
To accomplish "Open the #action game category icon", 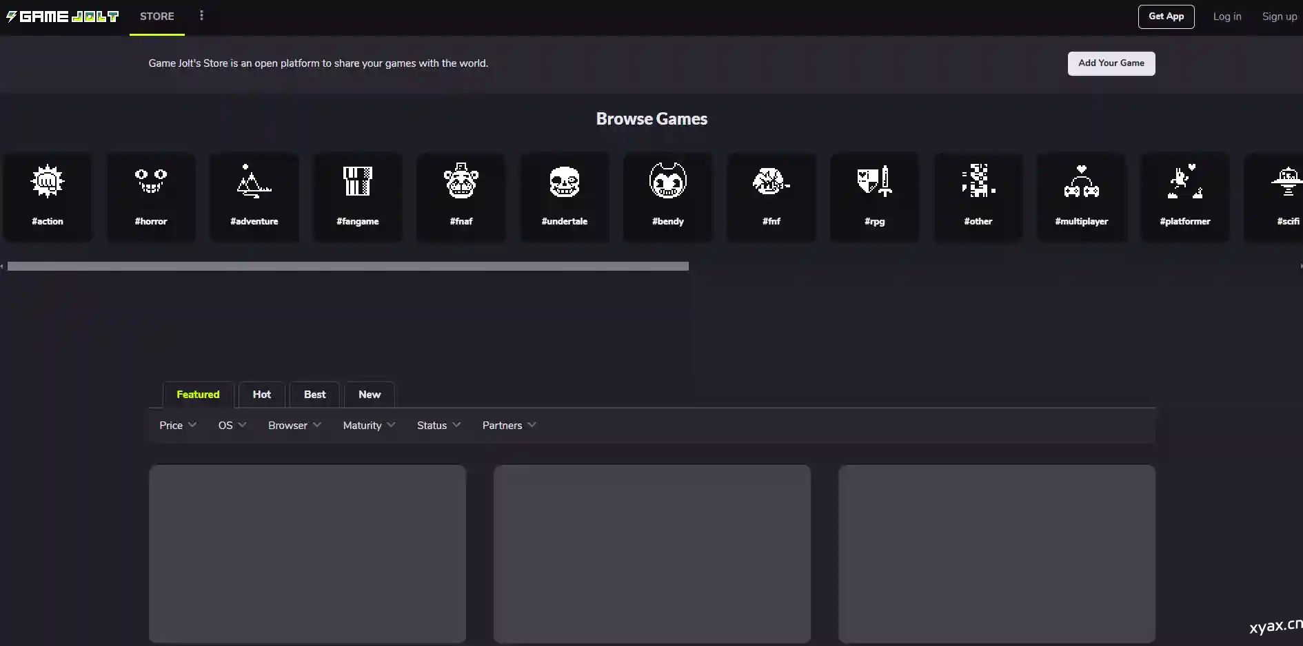I will tap(48, 196).
